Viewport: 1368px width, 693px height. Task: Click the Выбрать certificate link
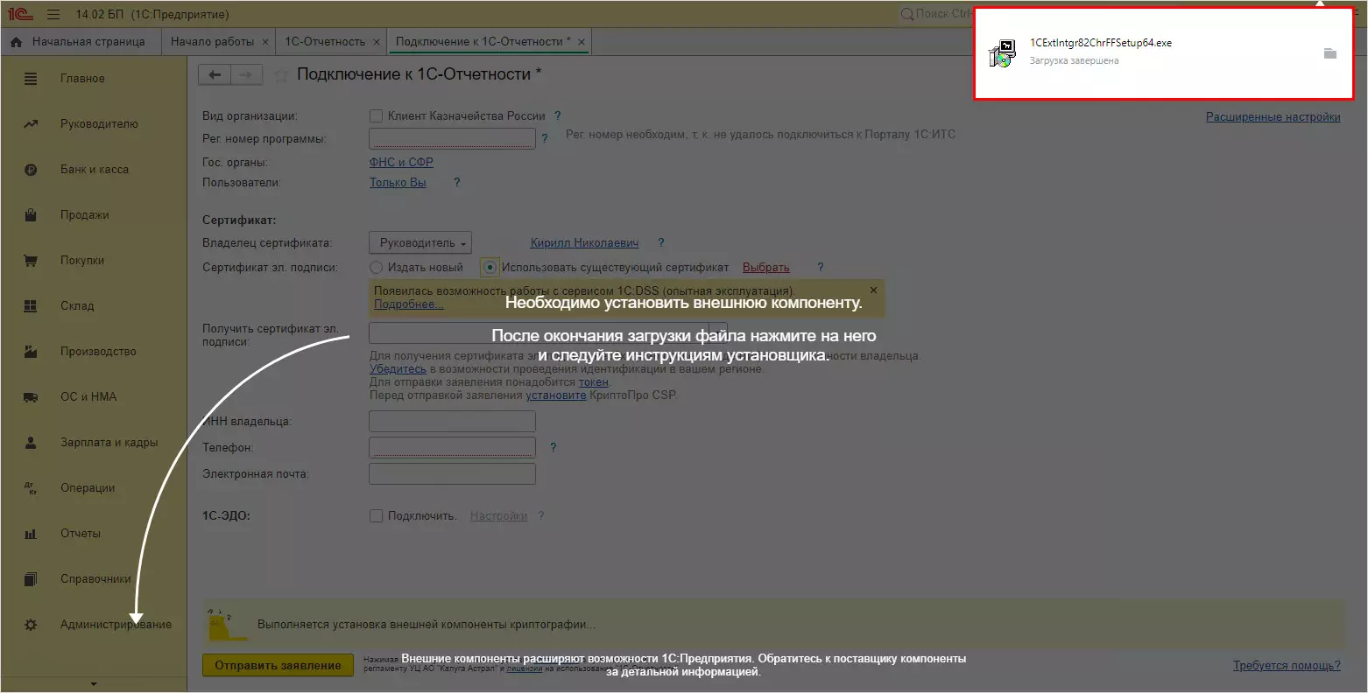point(766,268)
